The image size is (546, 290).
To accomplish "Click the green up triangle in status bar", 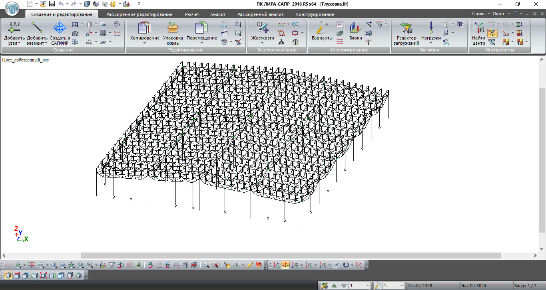I will coord(334,286).
